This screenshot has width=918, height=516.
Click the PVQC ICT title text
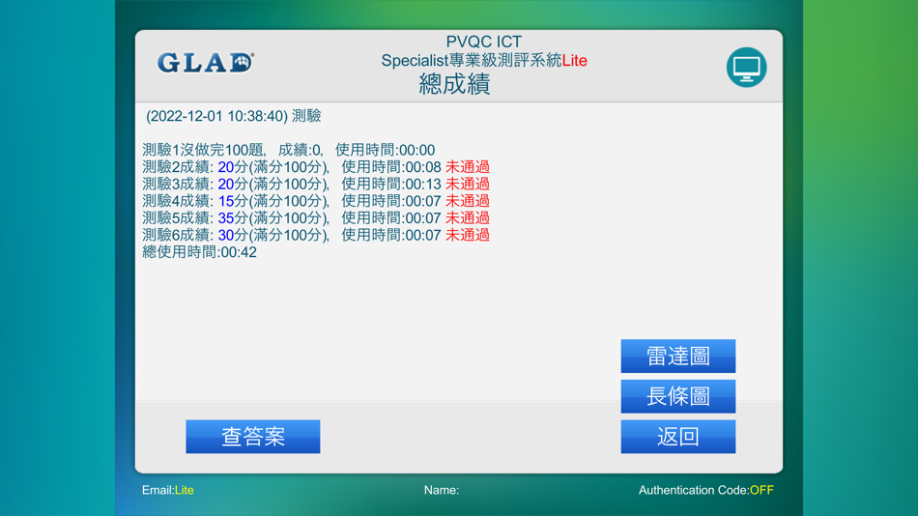click(483, 42)
